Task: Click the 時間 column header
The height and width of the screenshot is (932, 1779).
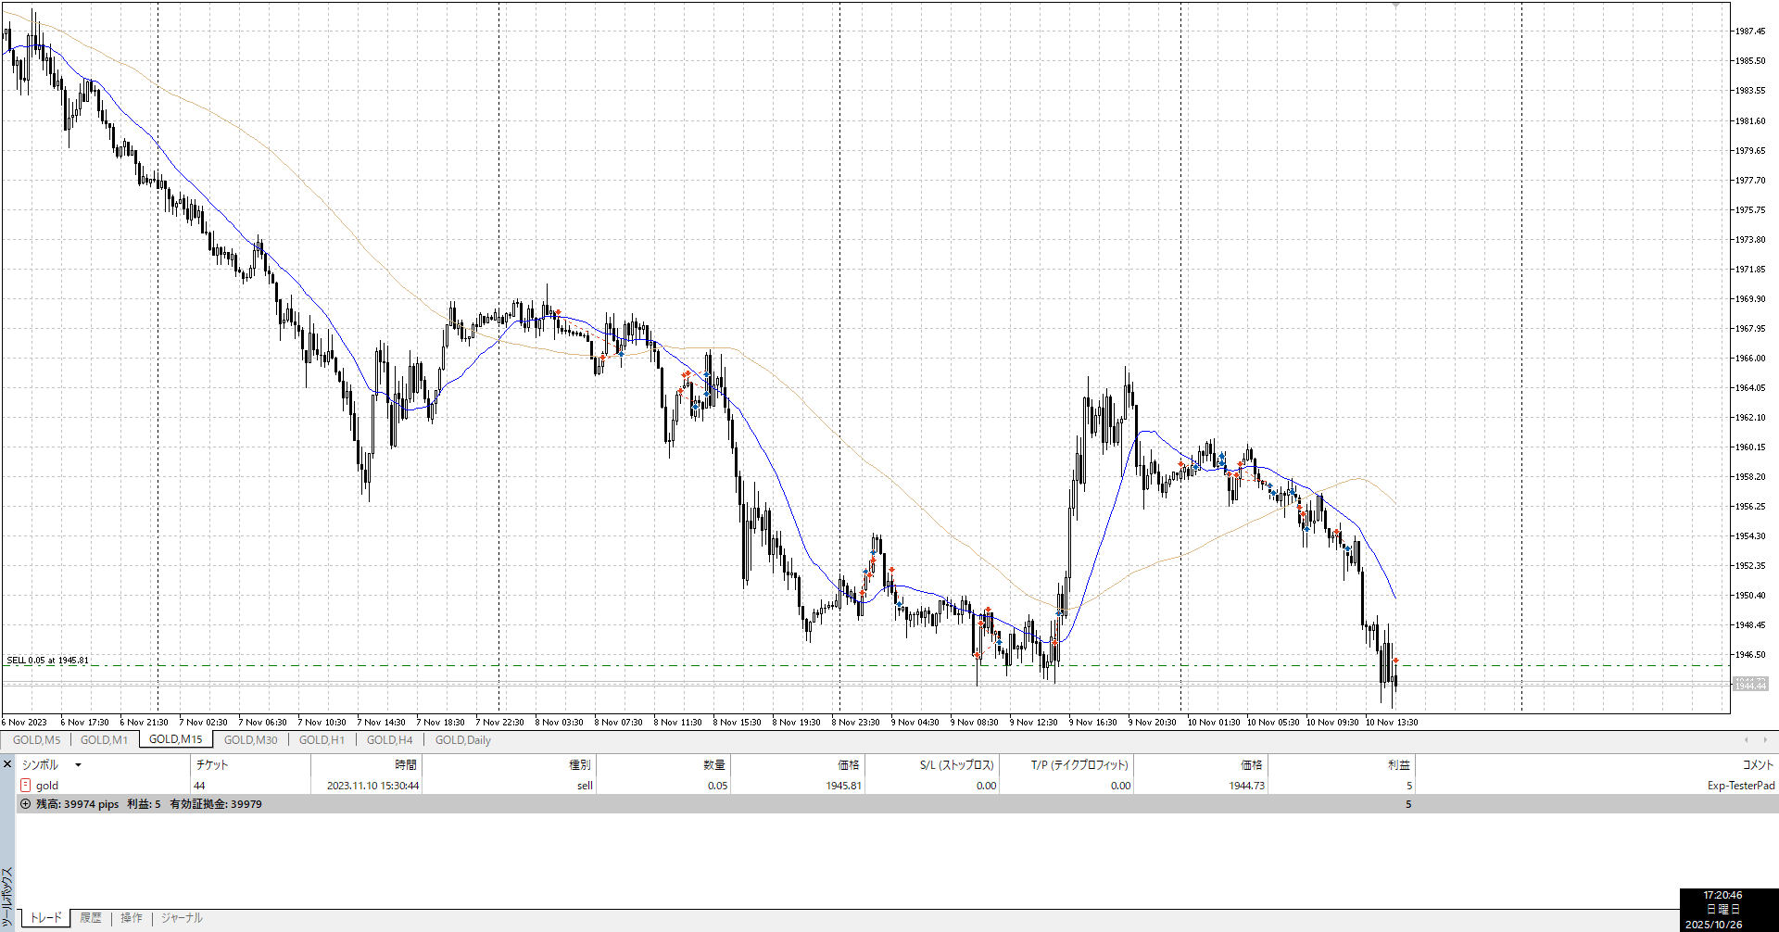Action: coord(405,765)
